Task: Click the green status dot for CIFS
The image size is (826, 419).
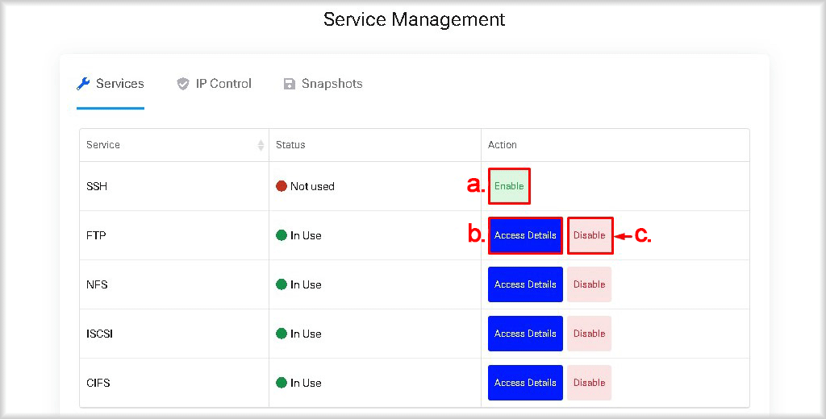Action: (282, 383)
